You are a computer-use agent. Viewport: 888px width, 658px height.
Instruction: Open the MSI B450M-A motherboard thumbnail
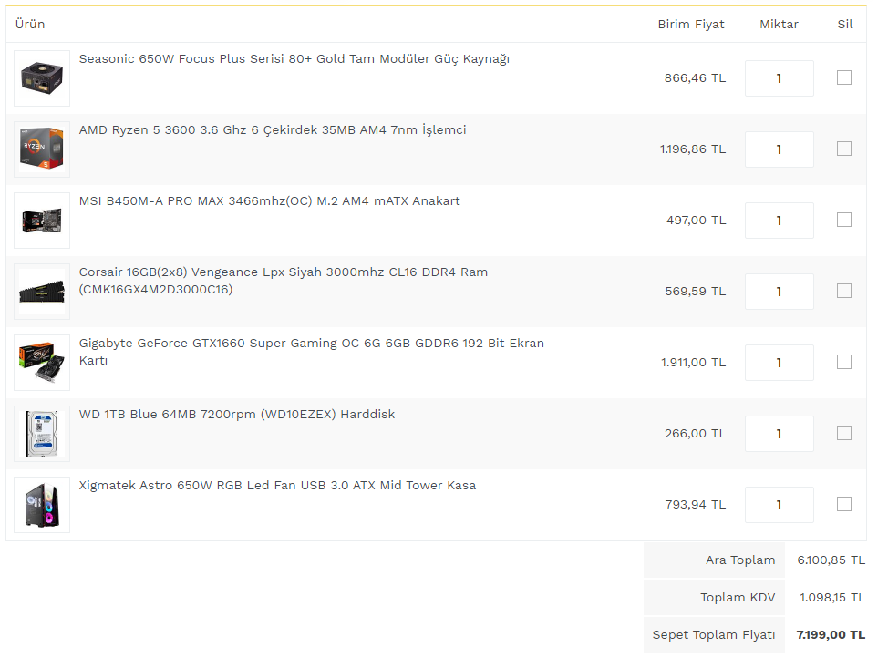pos(42,221)
